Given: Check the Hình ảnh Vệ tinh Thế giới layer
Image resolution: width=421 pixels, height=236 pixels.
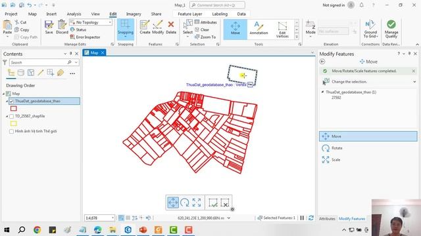Looking at the screenshot, I should [12, 131].
